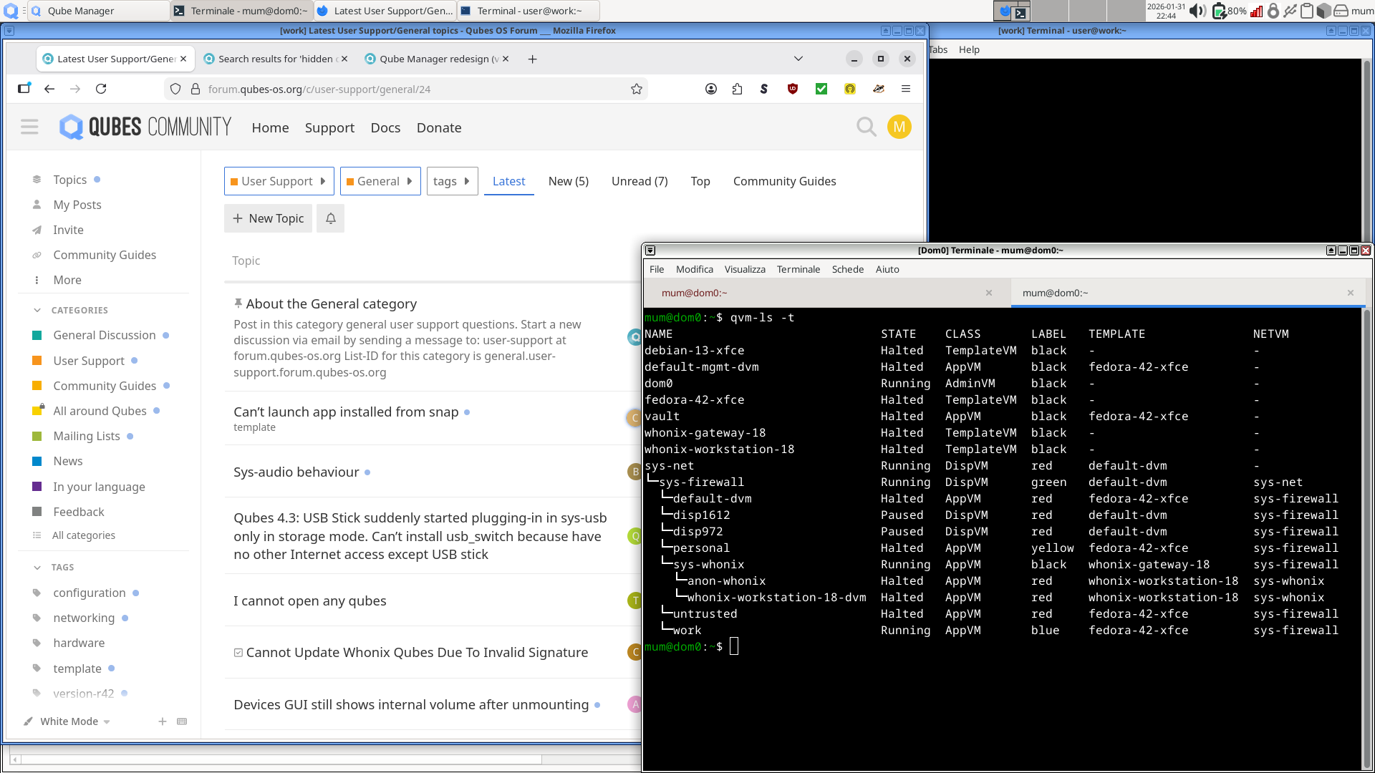Open the User Support category dropdown
1375x773 pixels.
coord(279,181)
